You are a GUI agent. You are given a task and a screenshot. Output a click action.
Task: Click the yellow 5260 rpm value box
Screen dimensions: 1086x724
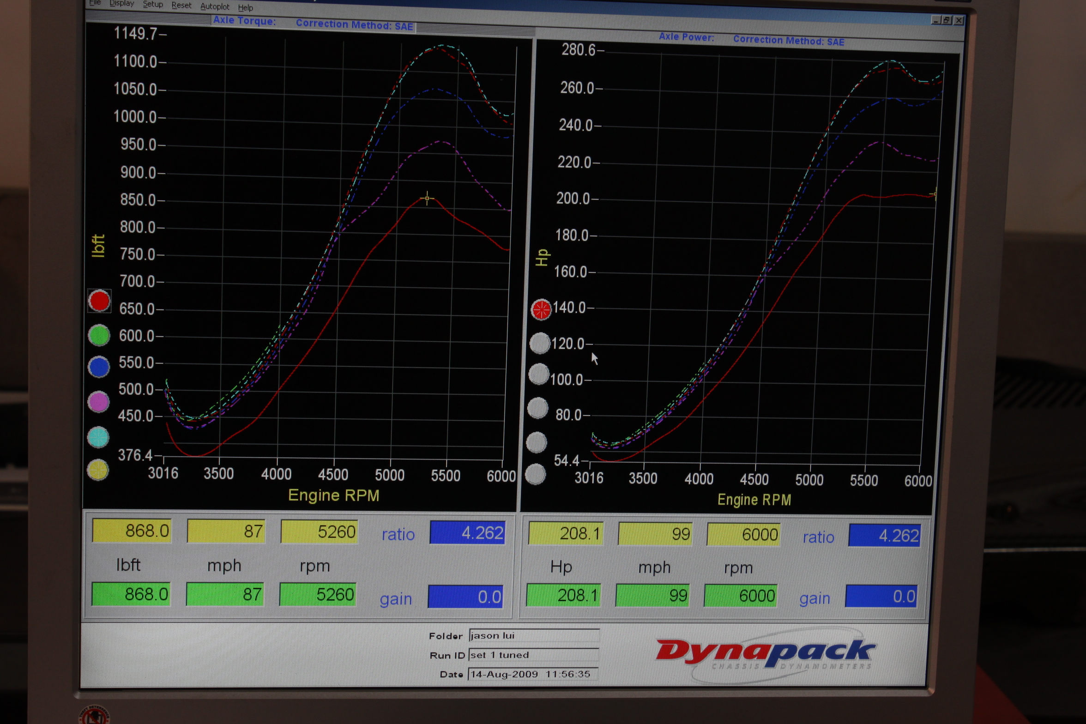coord(320,532)
